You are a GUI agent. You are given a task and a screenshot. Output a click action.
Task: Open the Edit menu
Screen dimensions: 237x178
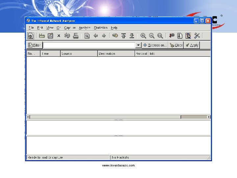tap(40, 28)
